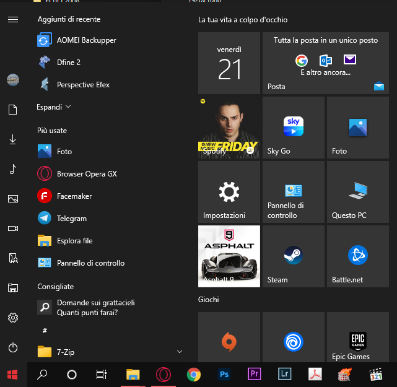Open taskbar Search magnifier
The height and width of the screenshot is (387, 397).
42,375
